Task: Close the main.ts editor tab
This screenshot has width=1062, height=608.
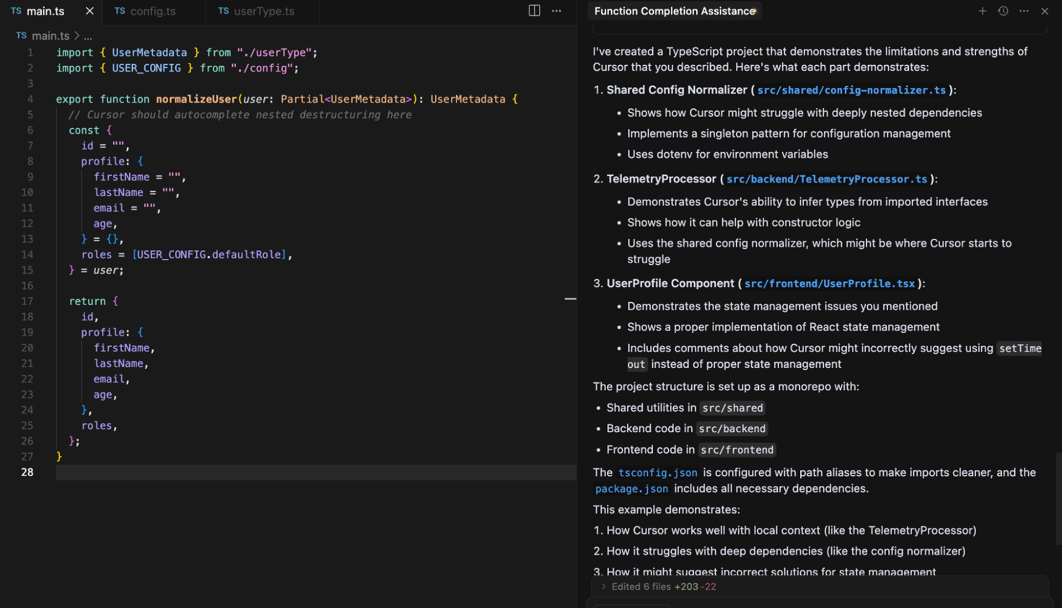Action: (x=90, y=11)
